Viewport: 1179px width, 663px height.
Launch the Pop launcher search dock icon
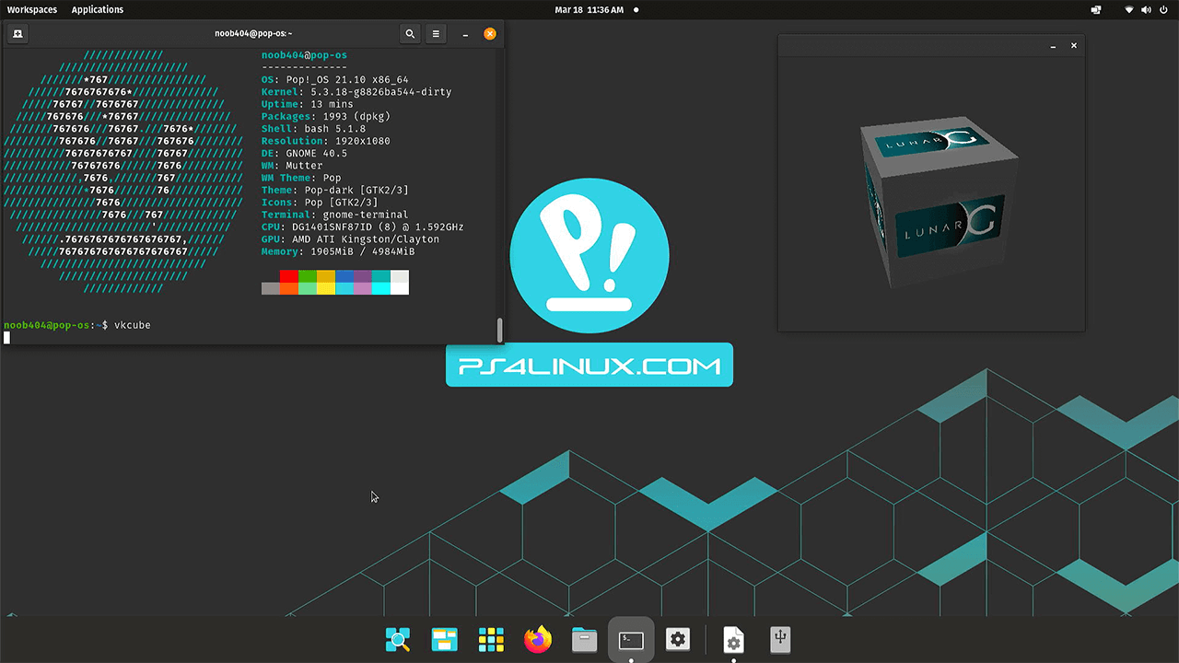coord(398,639)
